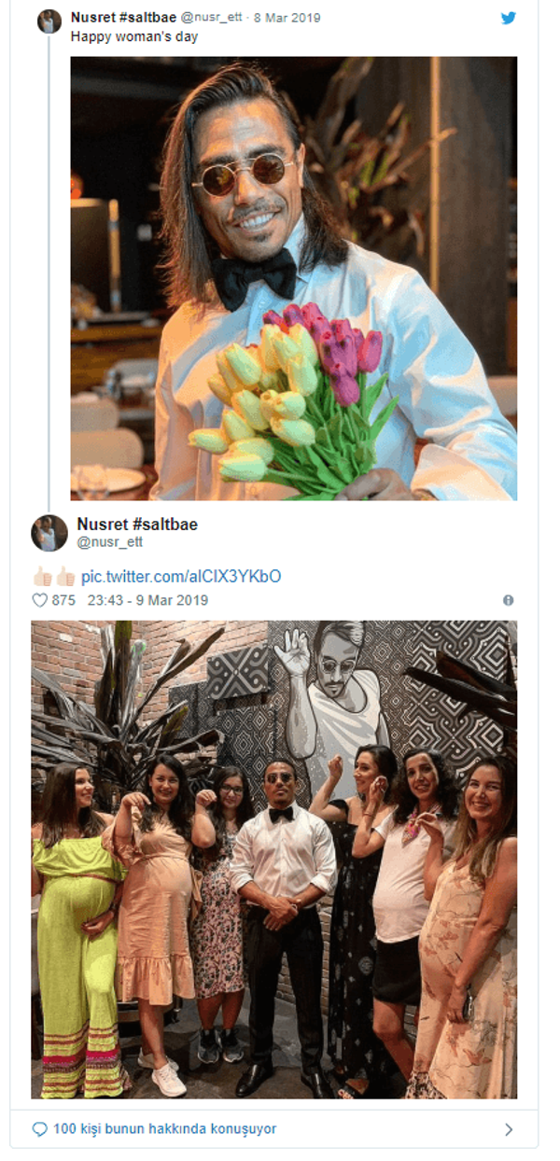
Task: Click the 875 likes count
Action: [63, 600]
